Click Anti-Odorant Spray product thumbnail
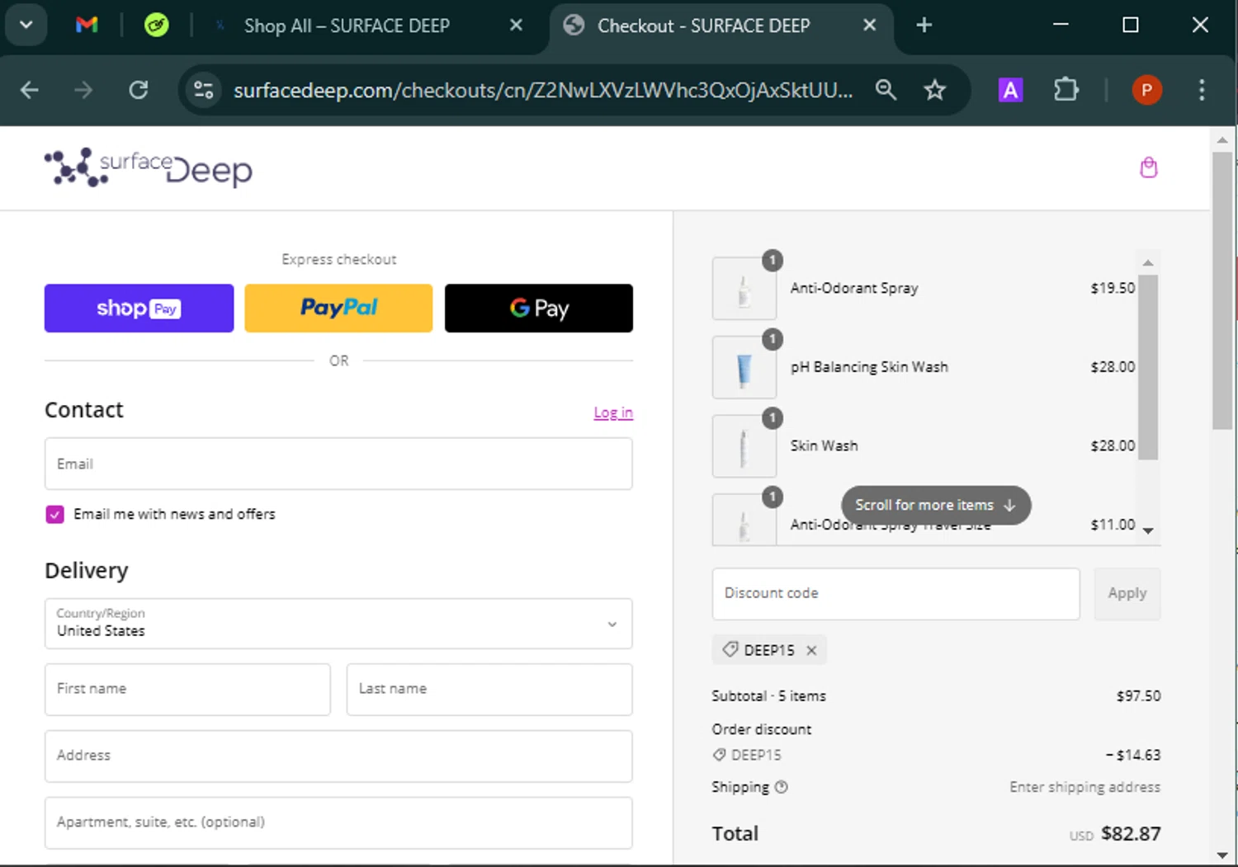This screenshot has height=867, width=1238. tap(744, 289)
